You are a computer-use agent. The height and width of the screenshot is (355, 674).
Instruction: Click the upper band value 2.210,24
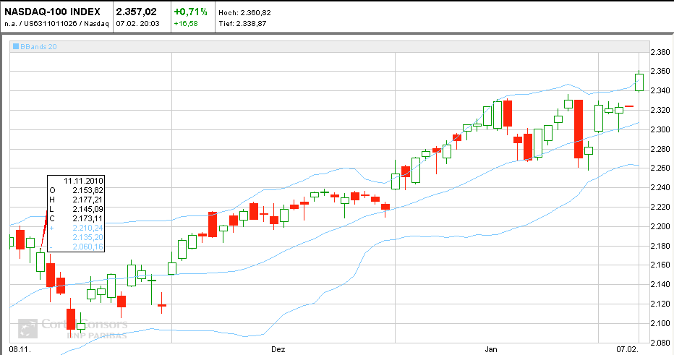[x=88, y=228]
